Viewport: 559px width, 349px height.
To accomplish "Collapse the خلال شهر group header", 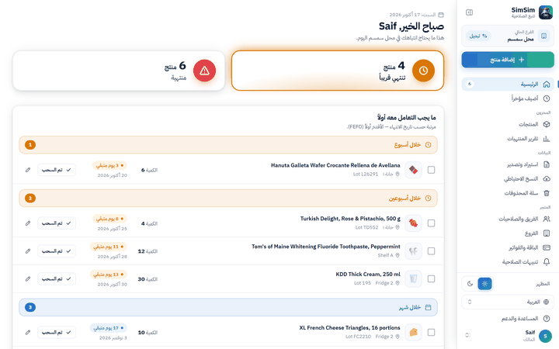I will pyautogui.click(x=228, y=307).
